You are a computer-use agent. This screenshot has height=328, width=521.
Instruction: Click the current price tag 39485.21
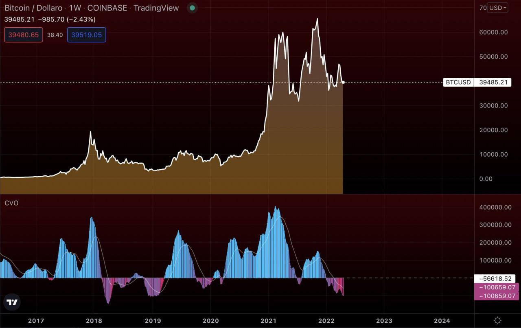pyautogui.click(x=493, y=82)
